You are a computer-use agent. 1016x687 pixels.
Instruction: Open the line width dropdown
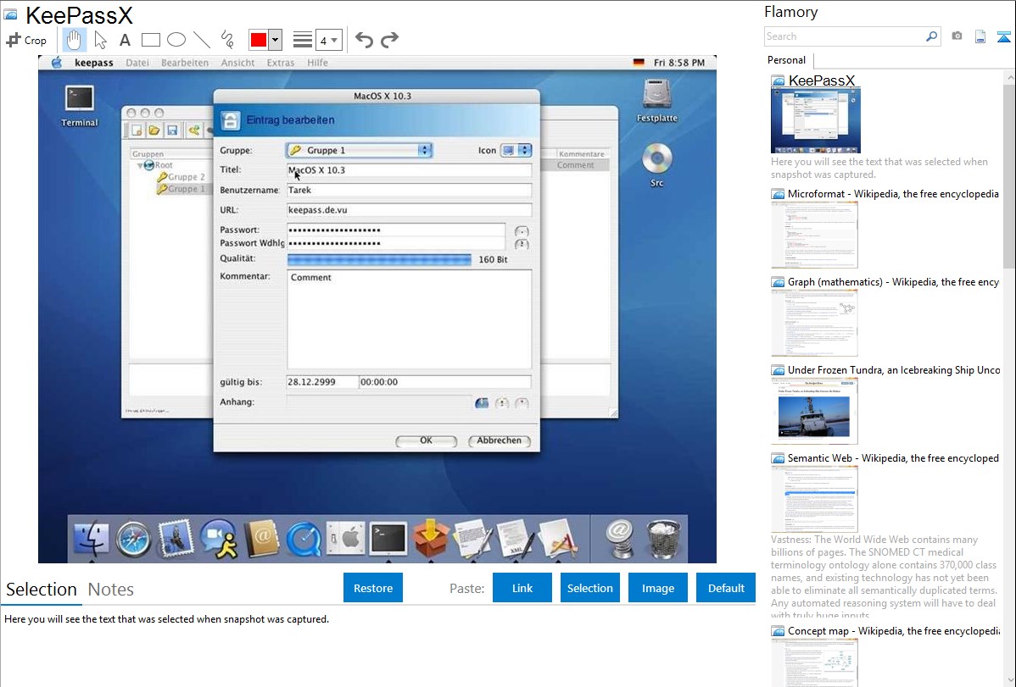(x=328, y=40)
